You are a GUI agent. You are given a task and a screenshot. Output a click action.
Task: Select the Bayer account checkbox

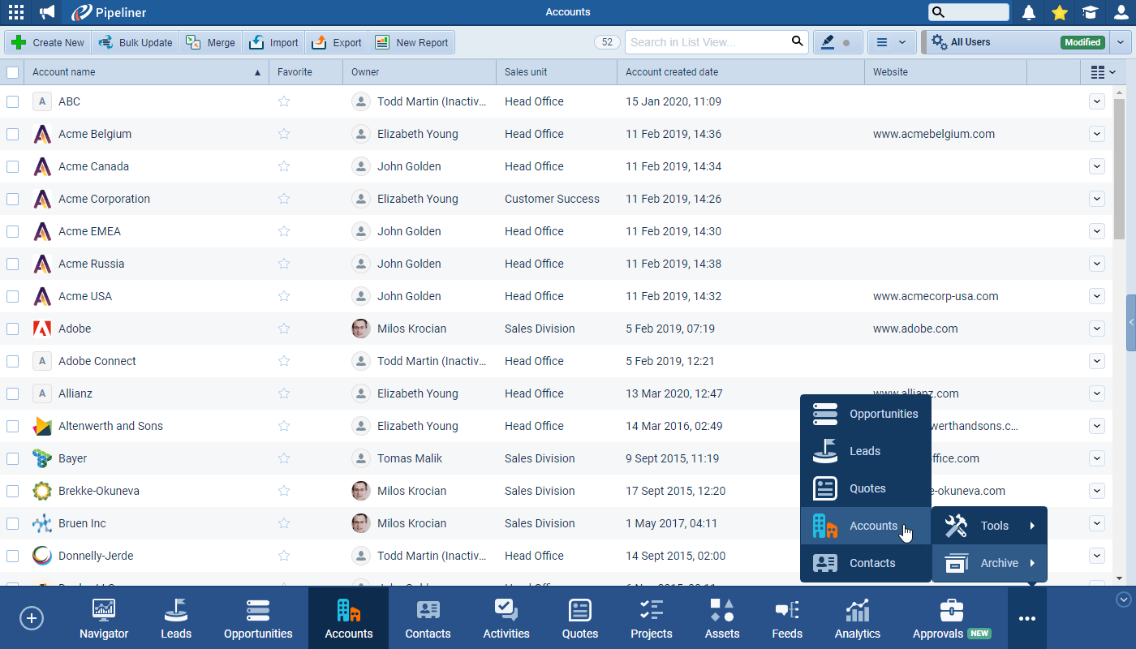[x=13, y=458]
